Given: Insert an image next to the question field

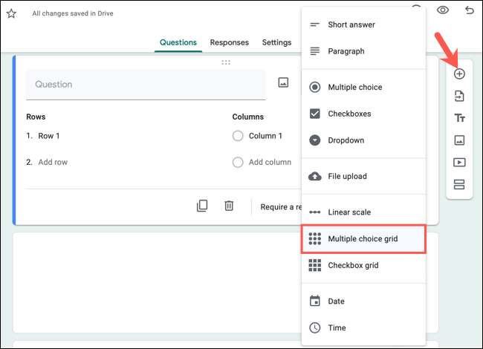Looking at the screenshot, I should (283, 82).
